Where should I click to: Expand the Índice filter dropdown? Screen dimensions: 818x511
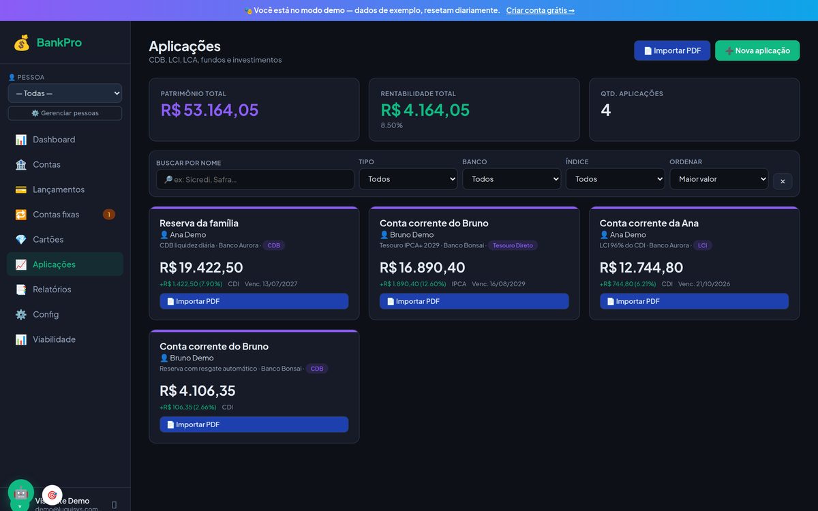coord(615,179)
